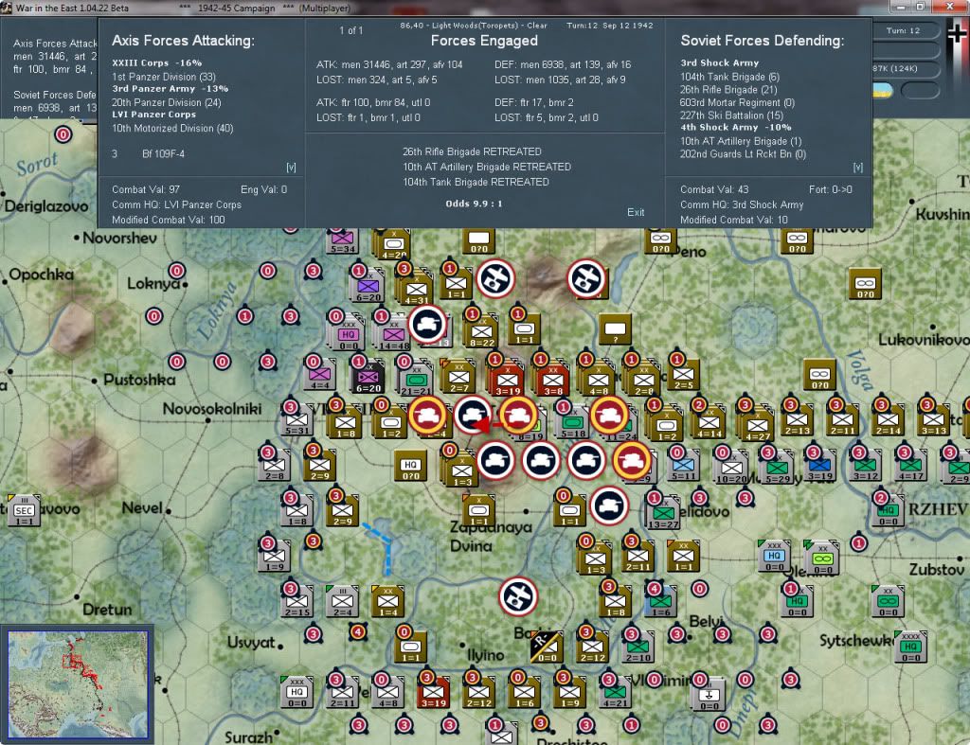Click '202nd Guards Lt Rckt Bn (0)' entry
The width and height of the screenshot is (970, 745).
[x=743, y=154]
